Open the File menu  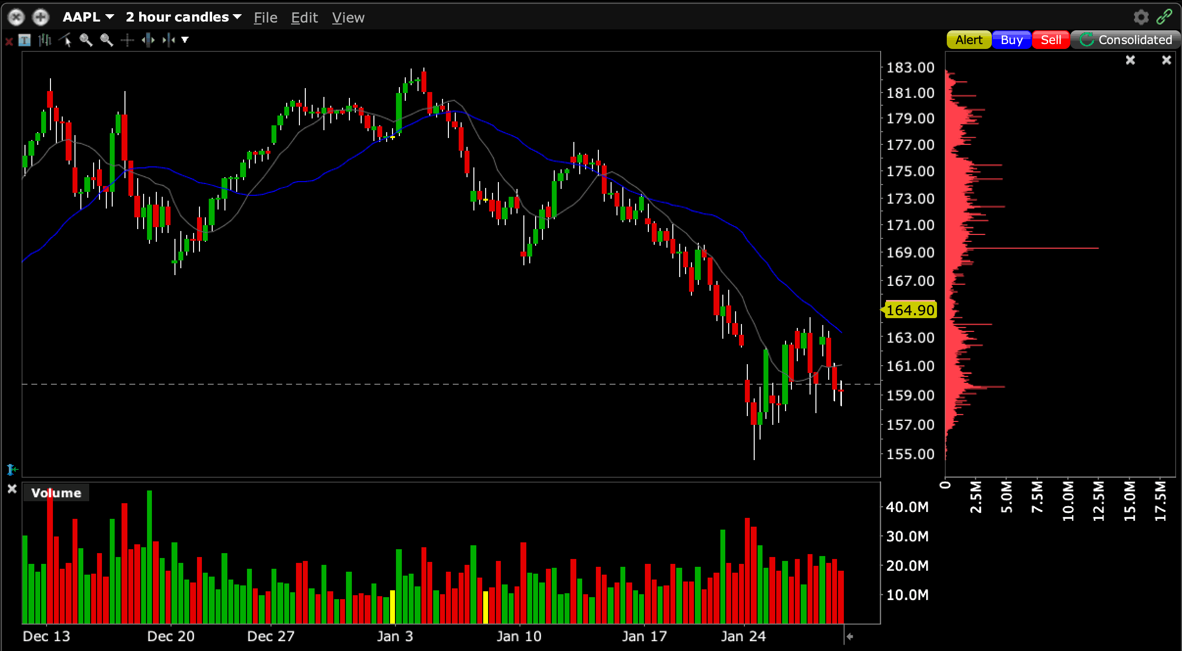click(265, 18)
